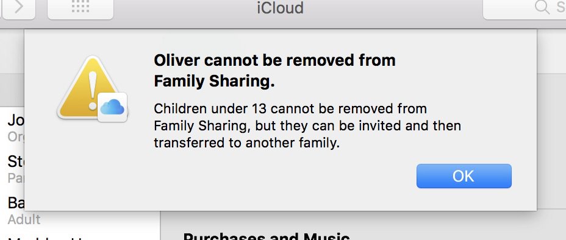The image size is (566, 240).
Task: Click the 'Oliver cannot be removed' heading
Action: [x=274, y=60]
